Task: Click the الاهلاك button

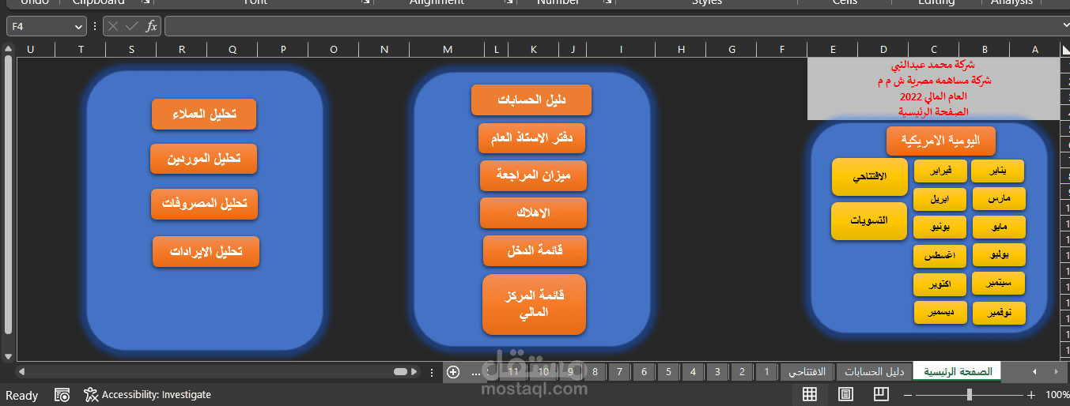Action: click(x=533, y=212)
